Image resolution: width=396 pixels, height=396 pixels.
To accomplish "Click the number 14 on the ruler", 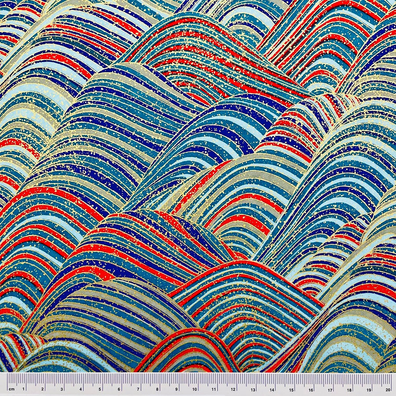I will (x=271, y=389).
